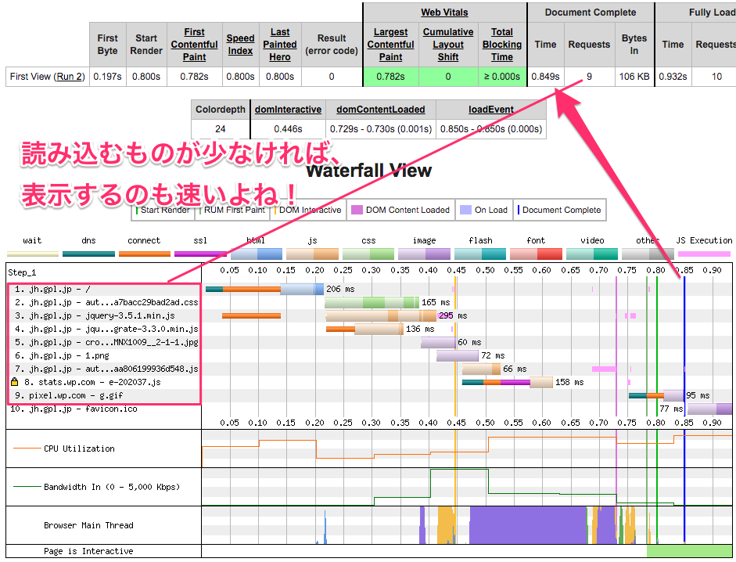Screen dimensions: 736x562
Task: Click the lock icon beside stats.wp.com request
Action: point(14,383)
